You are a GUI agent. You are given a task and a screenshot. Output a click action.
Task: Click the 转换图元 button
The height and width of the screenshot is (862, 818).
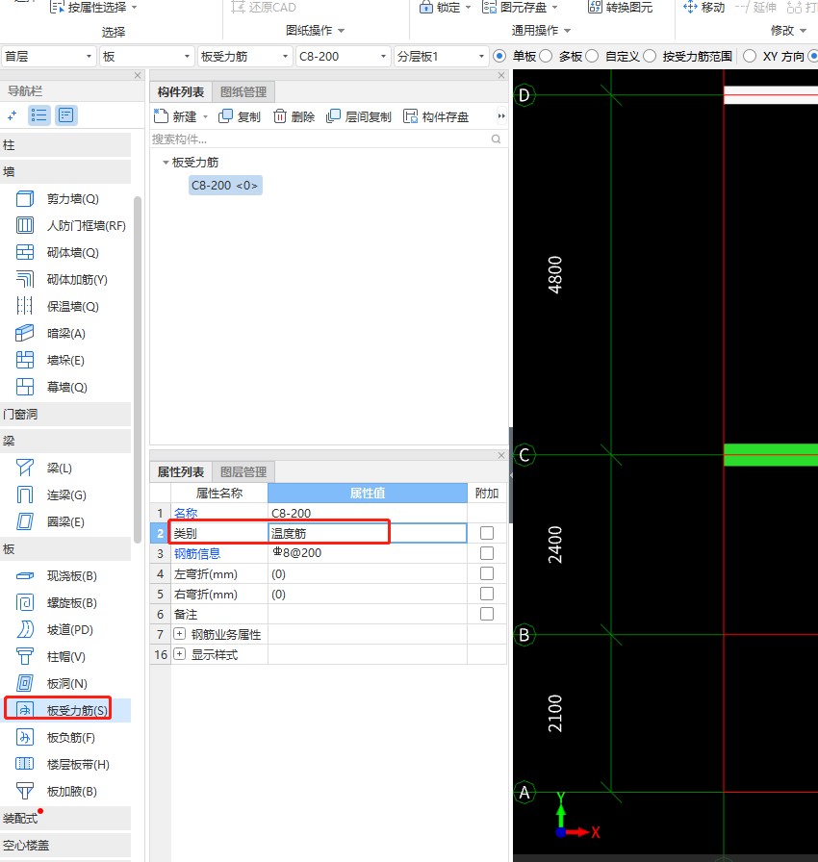point(621,7)
